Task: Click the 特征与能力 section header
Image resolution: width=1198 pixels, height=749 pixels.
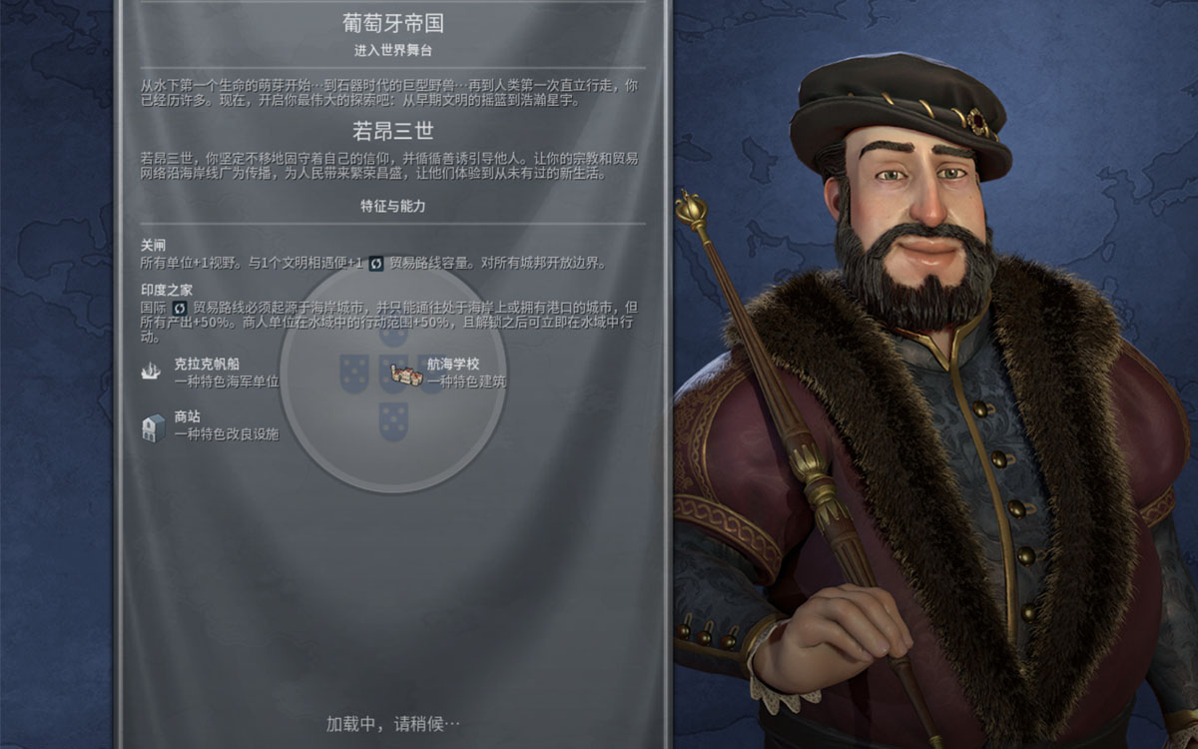Action: pos(392,206)
